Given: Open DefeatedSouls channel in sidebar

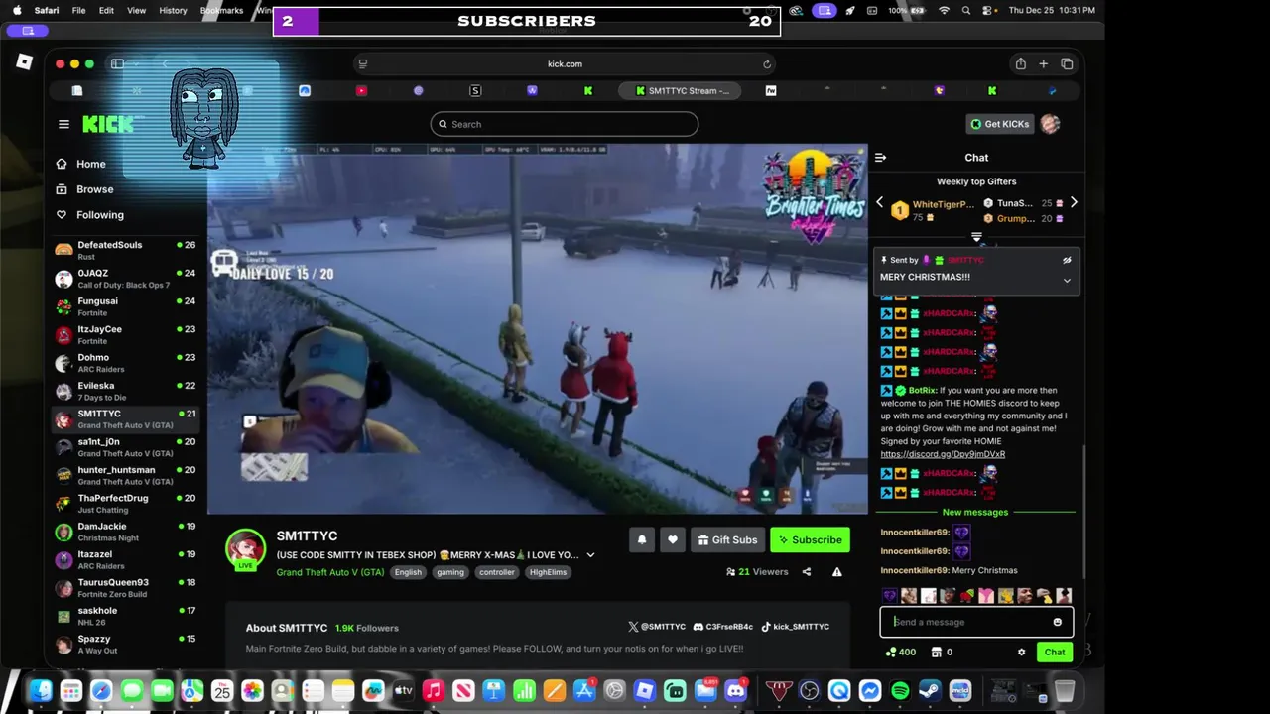Looking at the screenshot, I should (x=126, y=250).
